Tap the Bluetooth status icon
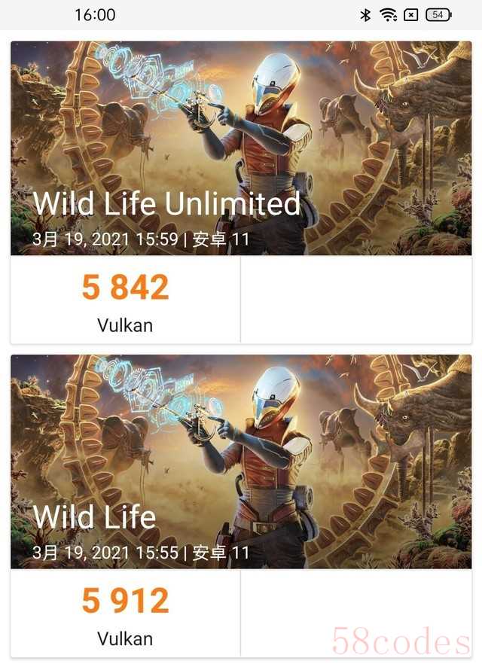The image size is (482, 664). 365,15
